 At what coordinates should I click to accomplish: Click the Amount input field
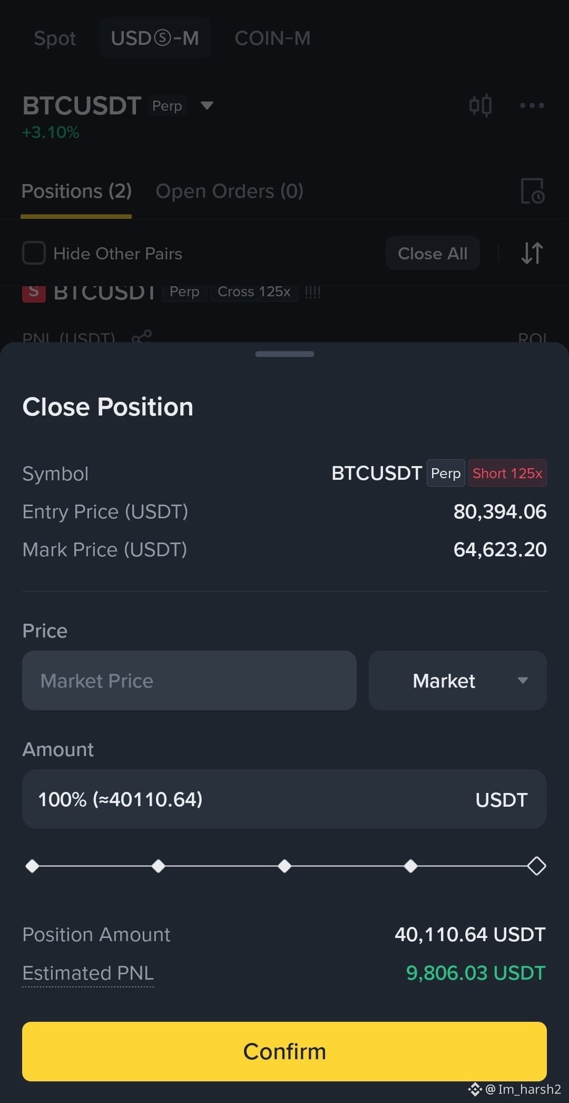284,799
